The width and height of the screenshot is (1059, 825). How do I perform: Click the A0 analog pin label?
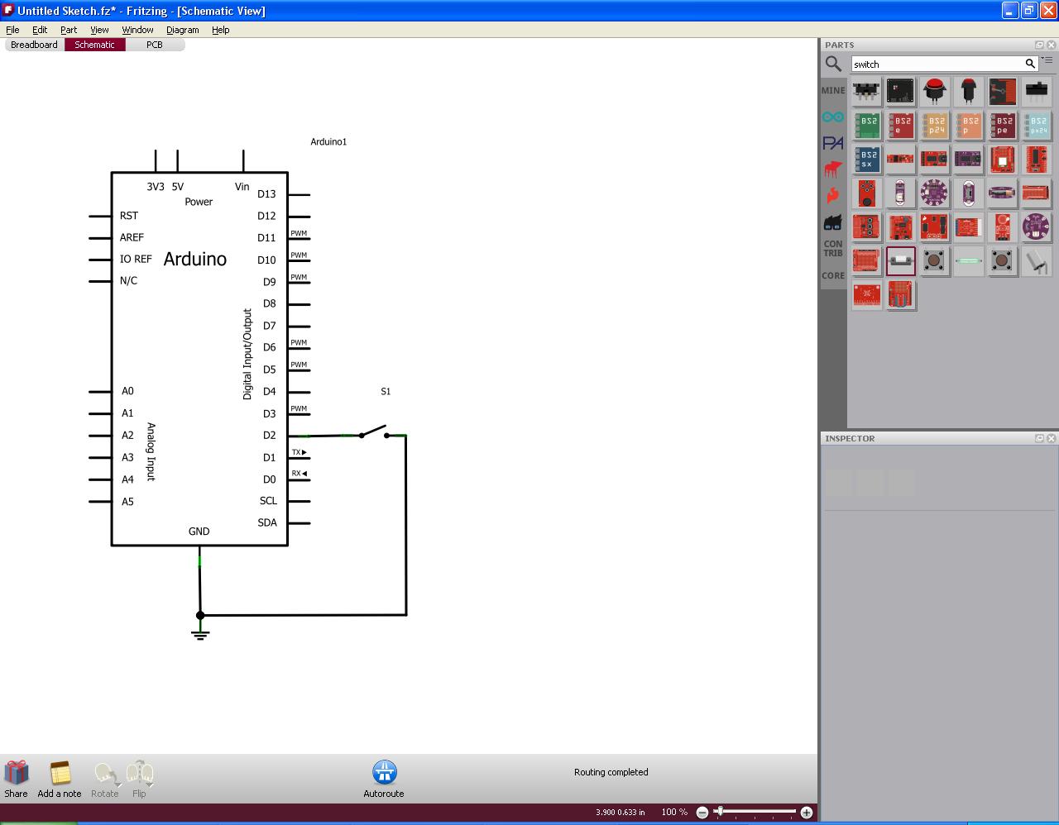[127, 391]
